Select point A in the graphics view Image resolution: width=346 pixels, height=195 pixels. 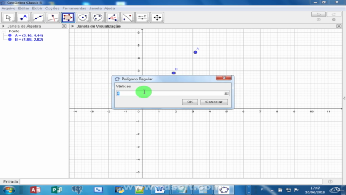(x=195, y=53)
